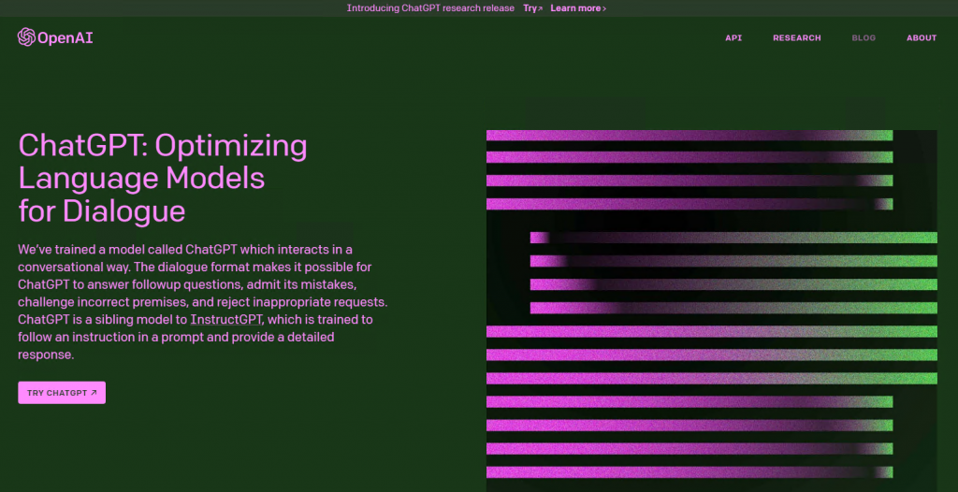The height and width of the screenshot is (492, 958).
Task: Click the striped pink-green hero illustration
Action: 712,311
